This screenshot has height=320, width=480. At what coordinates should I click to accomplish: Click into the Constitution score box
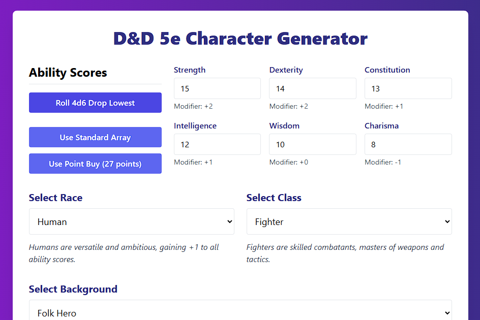[x=408, y=88]
